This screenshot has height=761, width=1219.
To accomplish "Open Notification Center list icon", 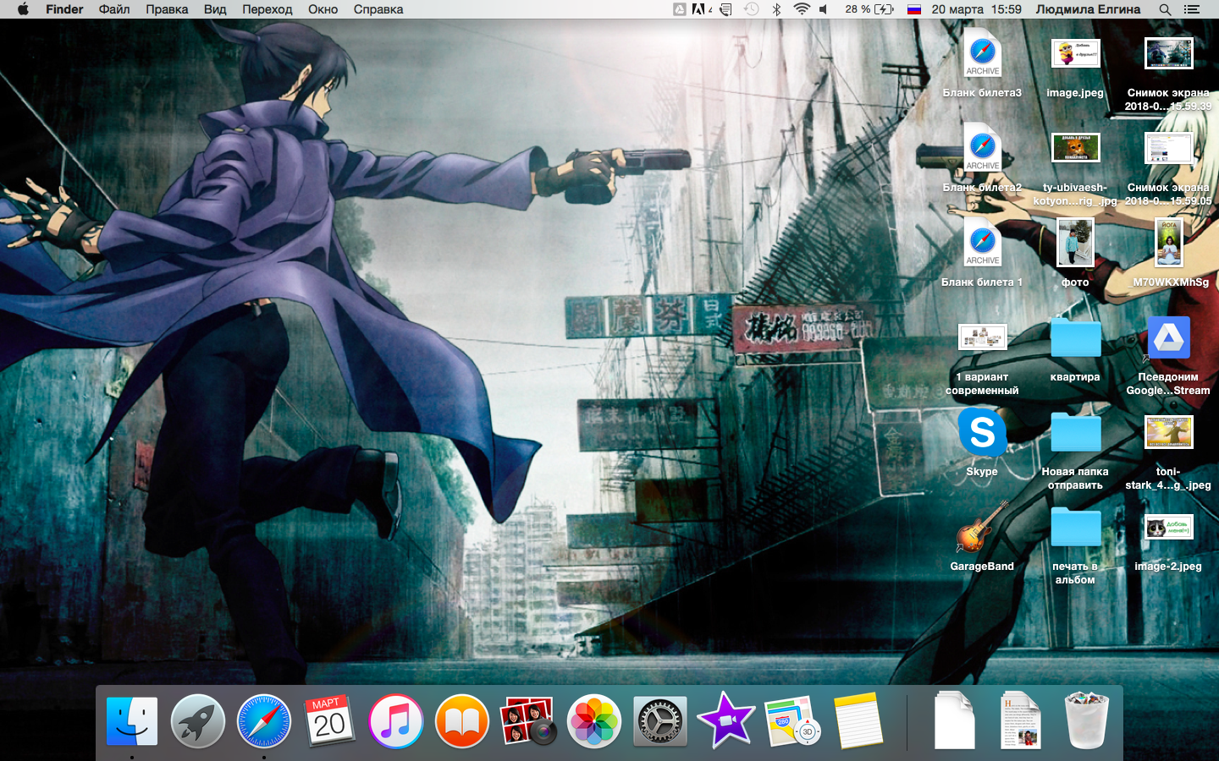I will pos(1192,9).
